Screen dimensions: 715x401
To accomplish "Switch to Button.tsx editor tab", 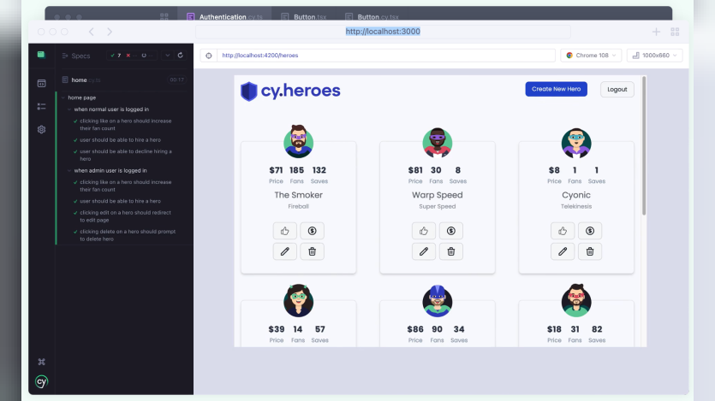I will pos(304,17).
